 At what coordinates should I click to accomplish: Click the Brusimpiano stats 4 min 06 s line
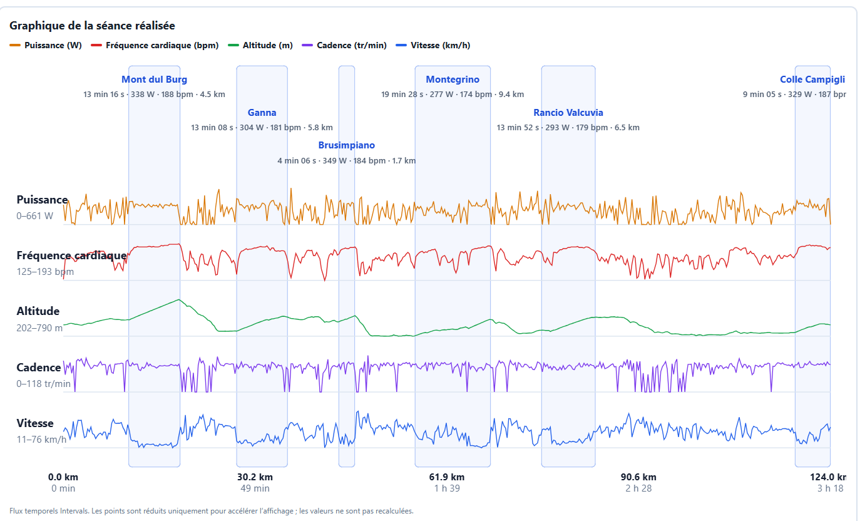pos(347,161)
